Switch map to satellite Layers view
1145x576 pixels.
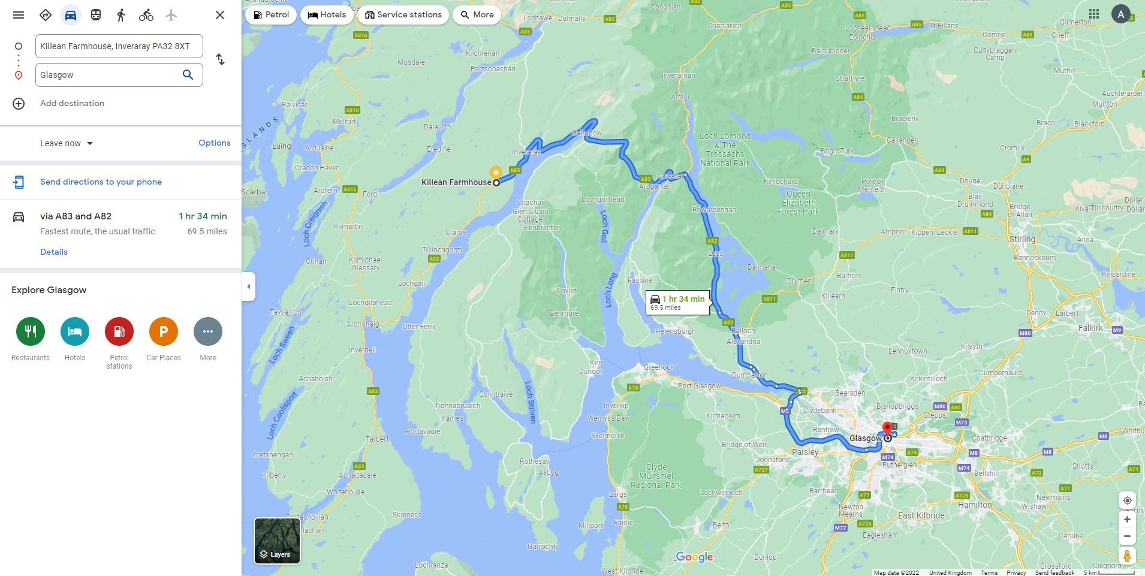point(277,541)
